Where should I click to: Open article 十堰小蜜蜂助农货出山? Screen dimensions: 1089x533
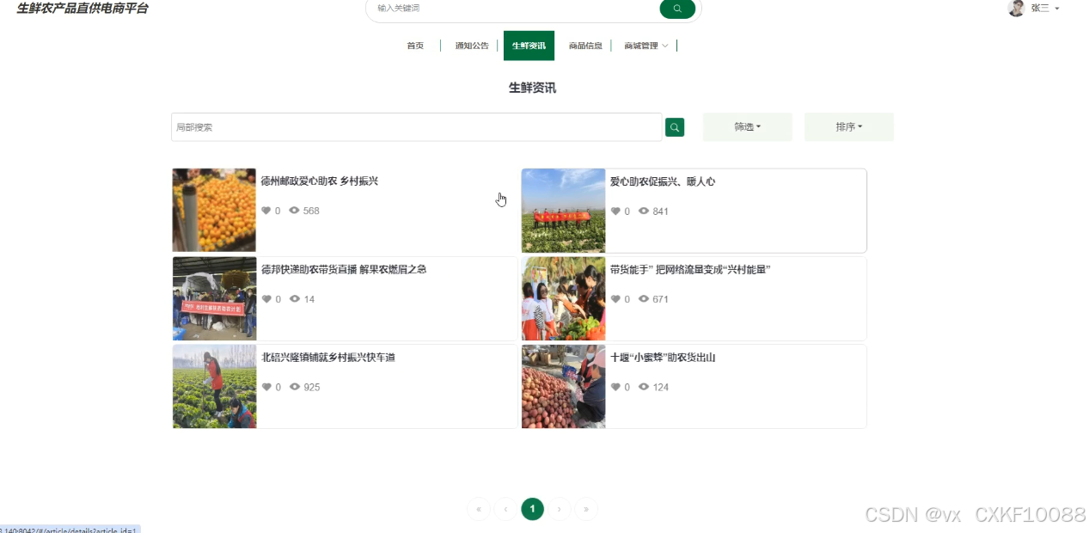tap(663, 358)
